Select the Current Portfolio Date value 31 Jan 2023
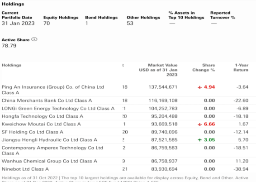 pos(18,23)
